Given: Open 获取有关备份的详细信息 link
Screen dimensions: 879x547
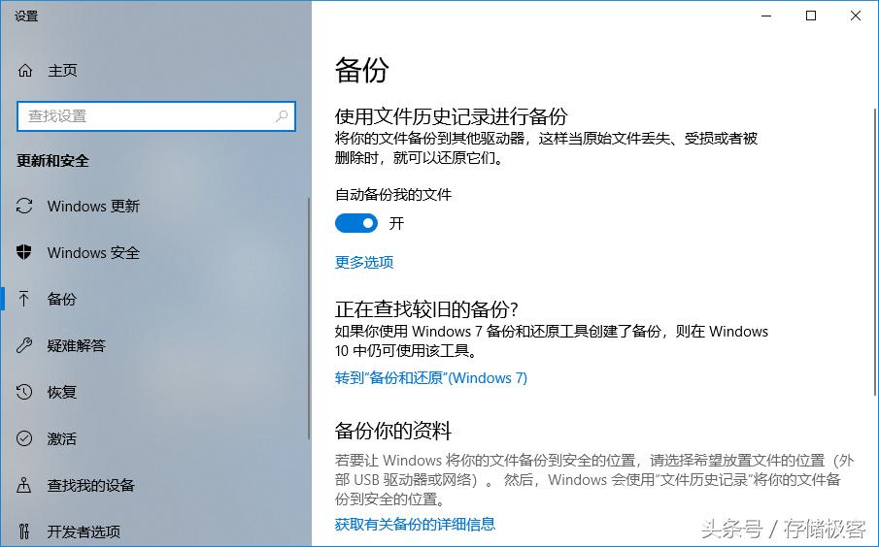Looking at the screenshot, I should tap(415, 524).
